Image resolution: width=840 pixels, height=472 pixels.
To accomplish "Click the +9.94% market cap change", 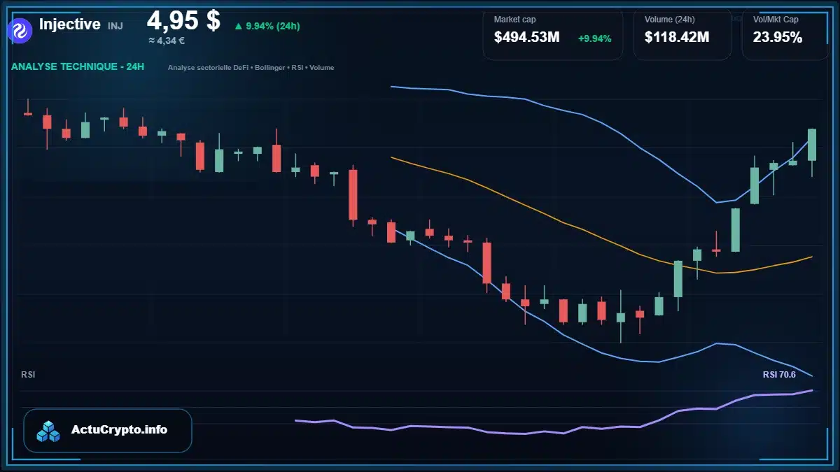I will [x=594, y=38].
